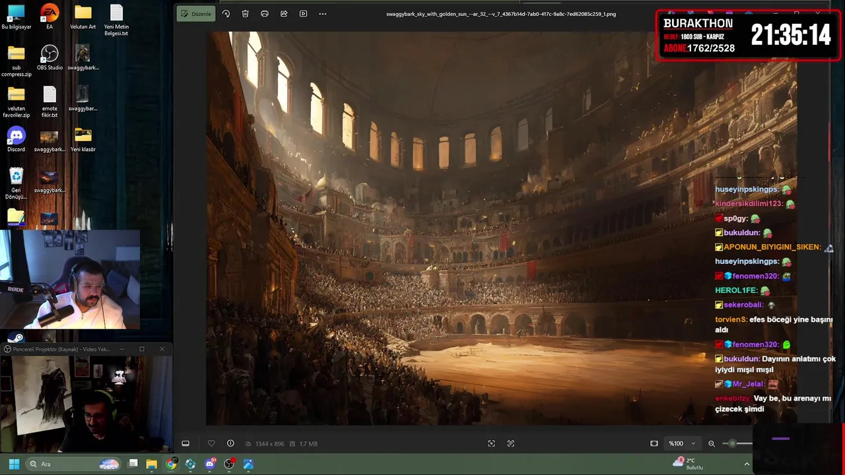
Task: Select the Velutan Art folder
Action: pyautogui.click(x=83, y=18)
